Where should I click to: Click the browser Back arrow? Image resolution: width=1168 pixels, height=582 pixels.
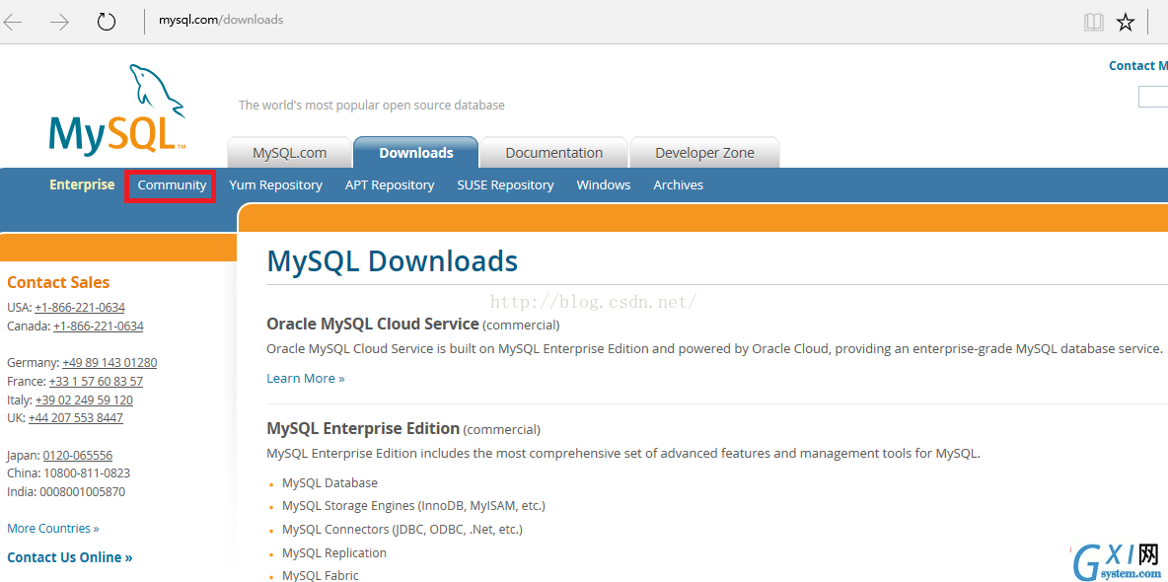[13, 22]
